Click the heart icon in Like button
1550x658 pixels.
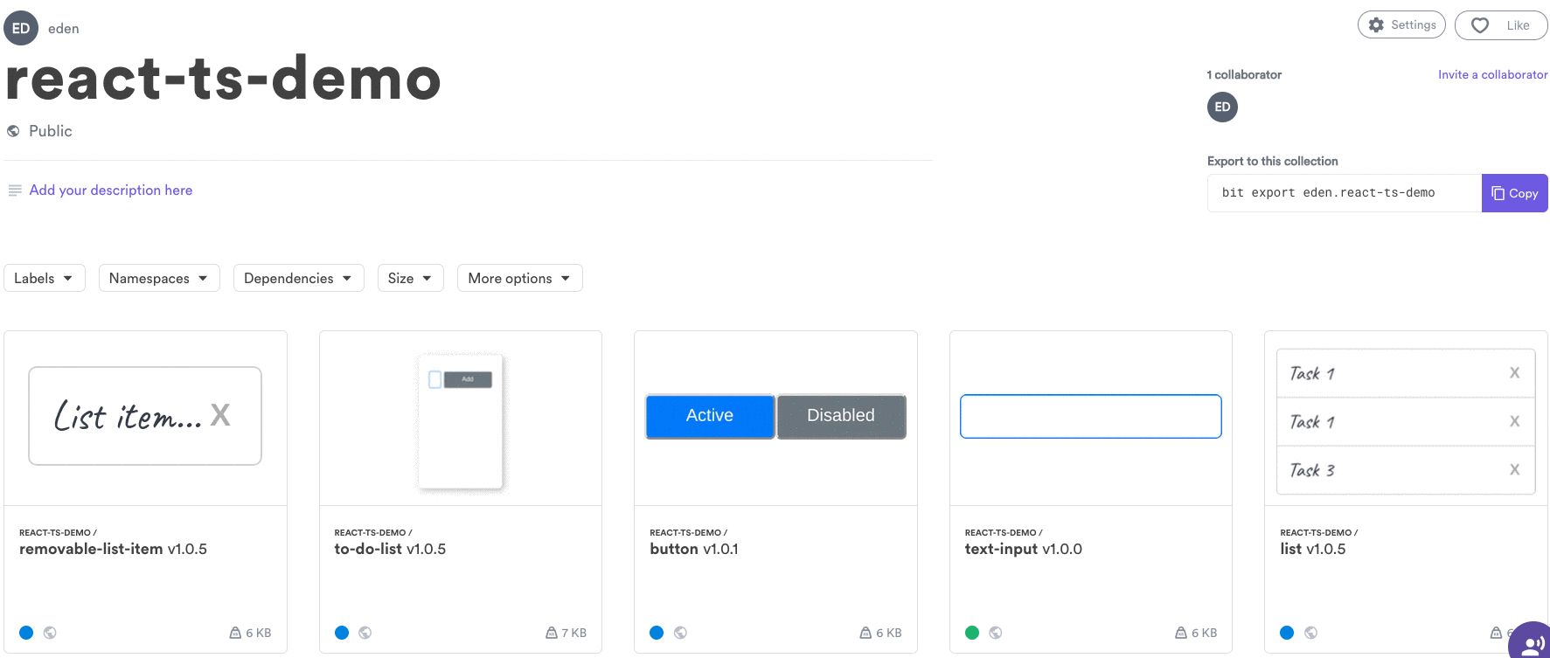tap(1480, 25)
